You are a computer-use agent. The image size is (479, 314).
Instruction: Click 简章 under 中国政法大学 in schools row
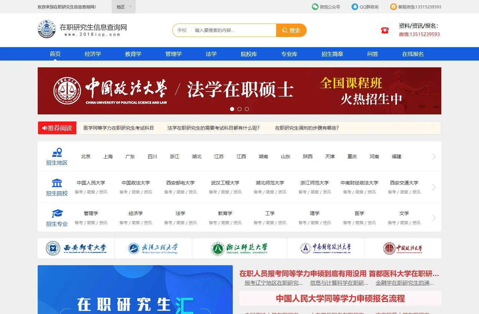[x=136, y=192]
